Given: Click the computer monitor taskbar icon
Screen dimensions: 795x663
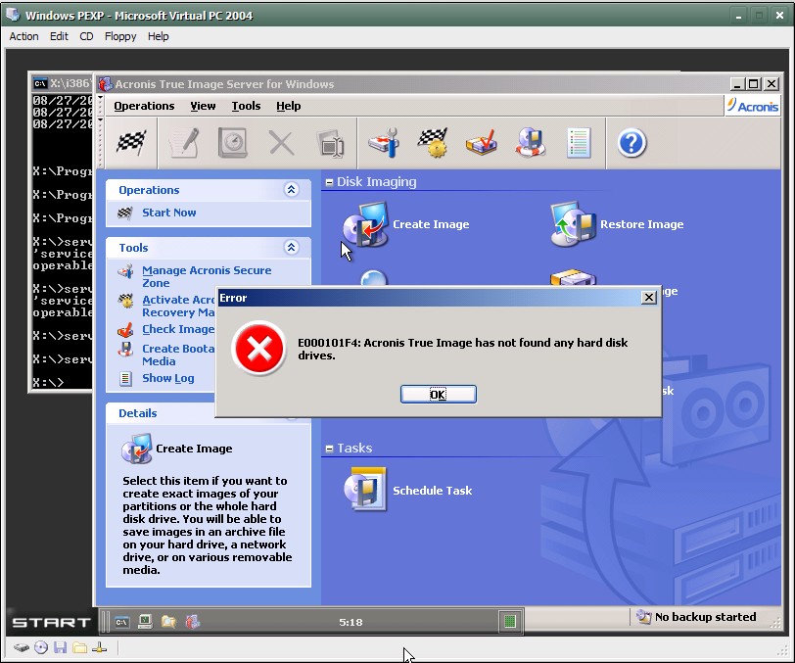Looking at the screenshot, I should (145, 622).
